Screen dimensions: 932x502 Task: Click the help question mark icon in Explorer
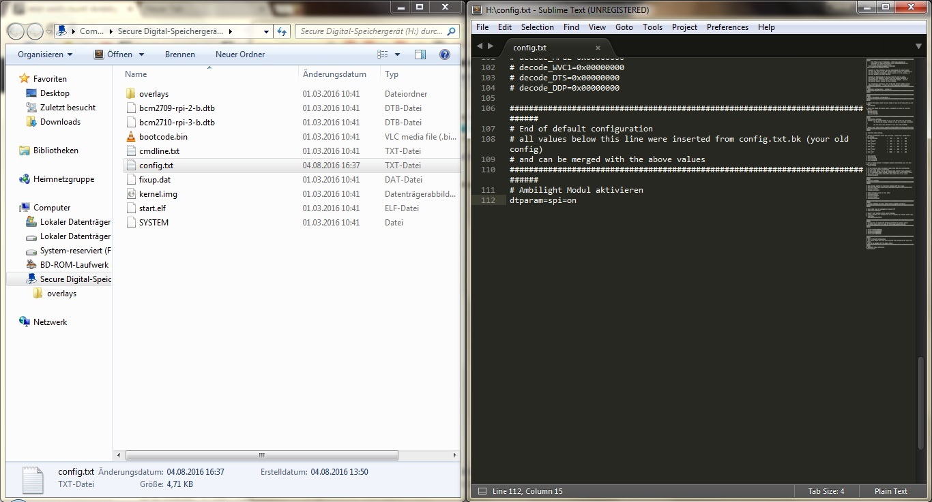coord(445,54)
